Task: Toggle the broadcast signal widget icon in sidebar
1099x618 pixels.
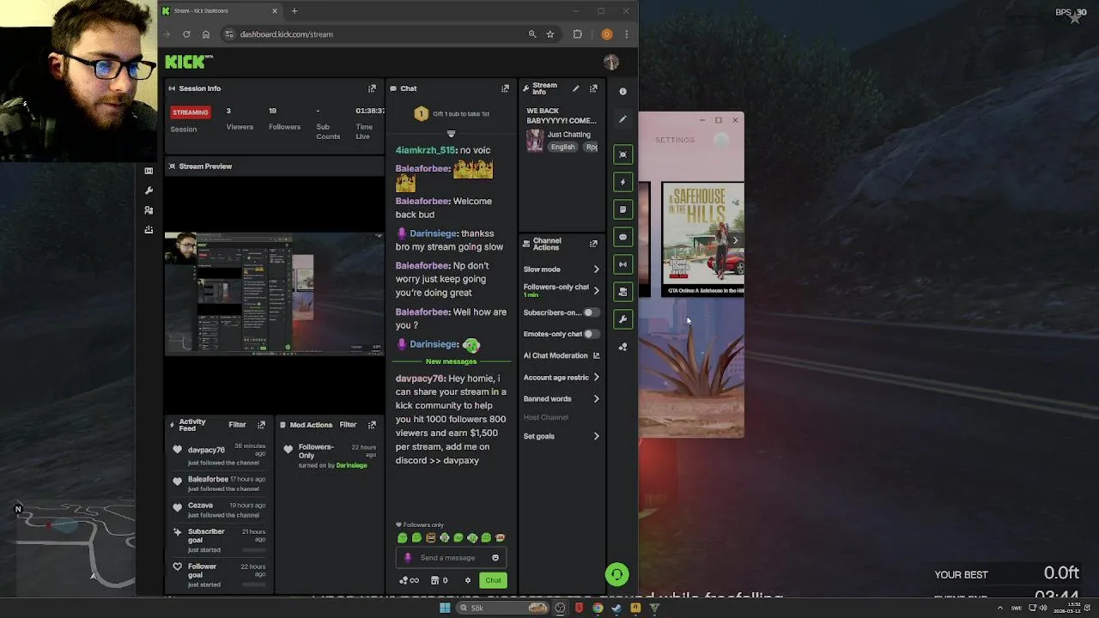Action: [623, 264]
